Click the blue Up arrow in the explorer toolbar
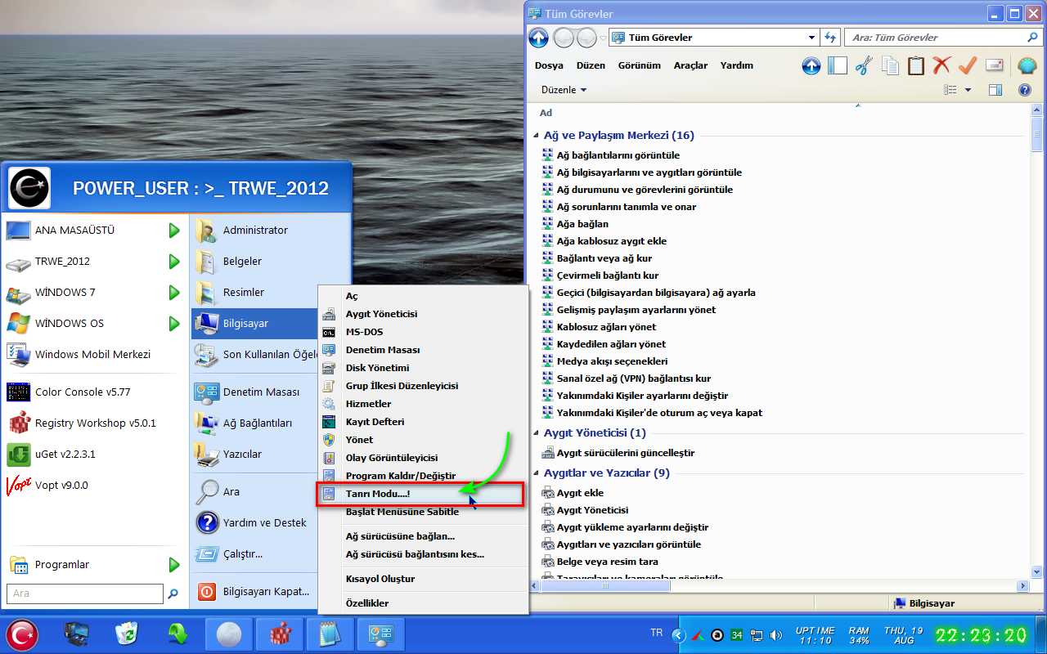 click(x=811, y=66)
